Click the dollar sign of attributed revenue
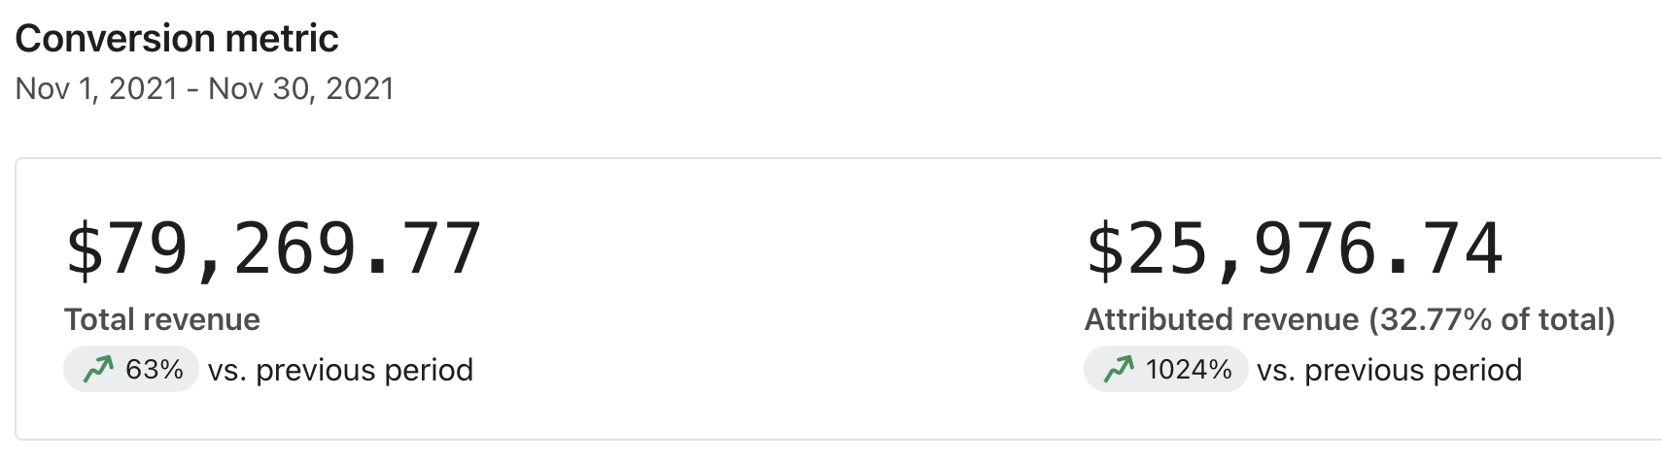 tap(1105, 249)
